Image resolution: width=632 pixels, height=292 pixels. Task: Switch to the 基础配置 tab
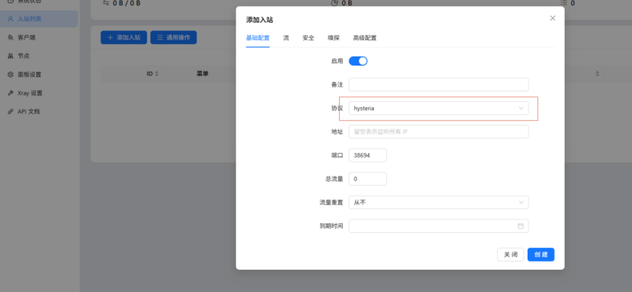click(258, 38)
